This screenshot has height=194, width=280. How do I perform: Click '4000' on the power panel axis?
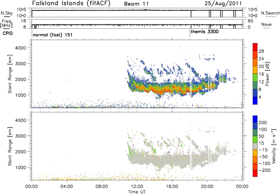(20, 48)
